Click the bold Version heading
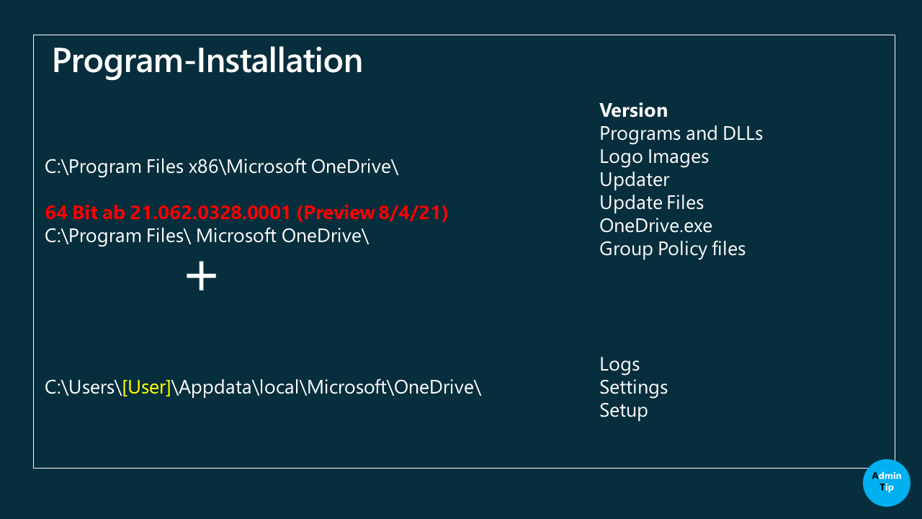The image size is (922, 519). click(633, 110)
